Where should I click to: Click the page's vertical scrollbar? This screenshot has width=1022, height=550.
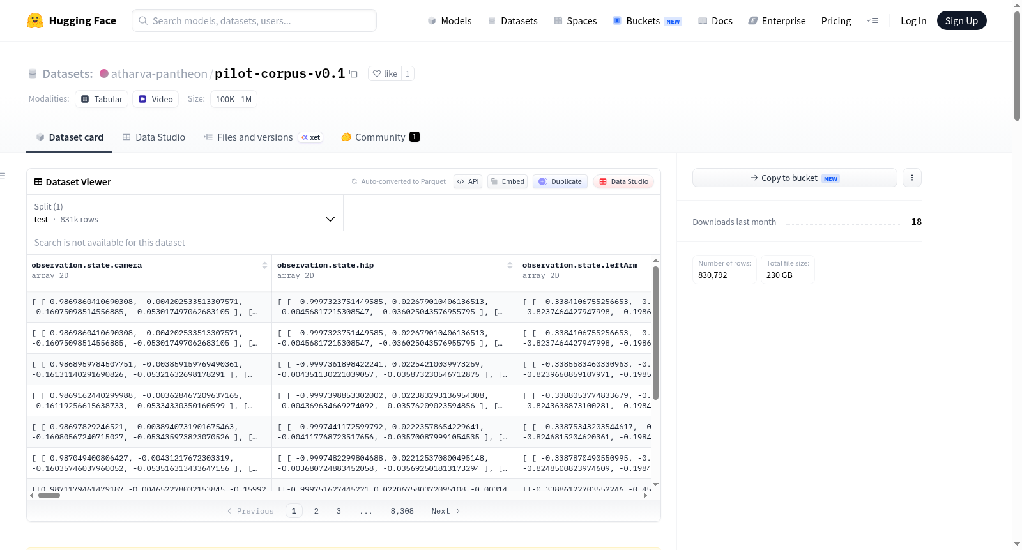point(1017,66)
